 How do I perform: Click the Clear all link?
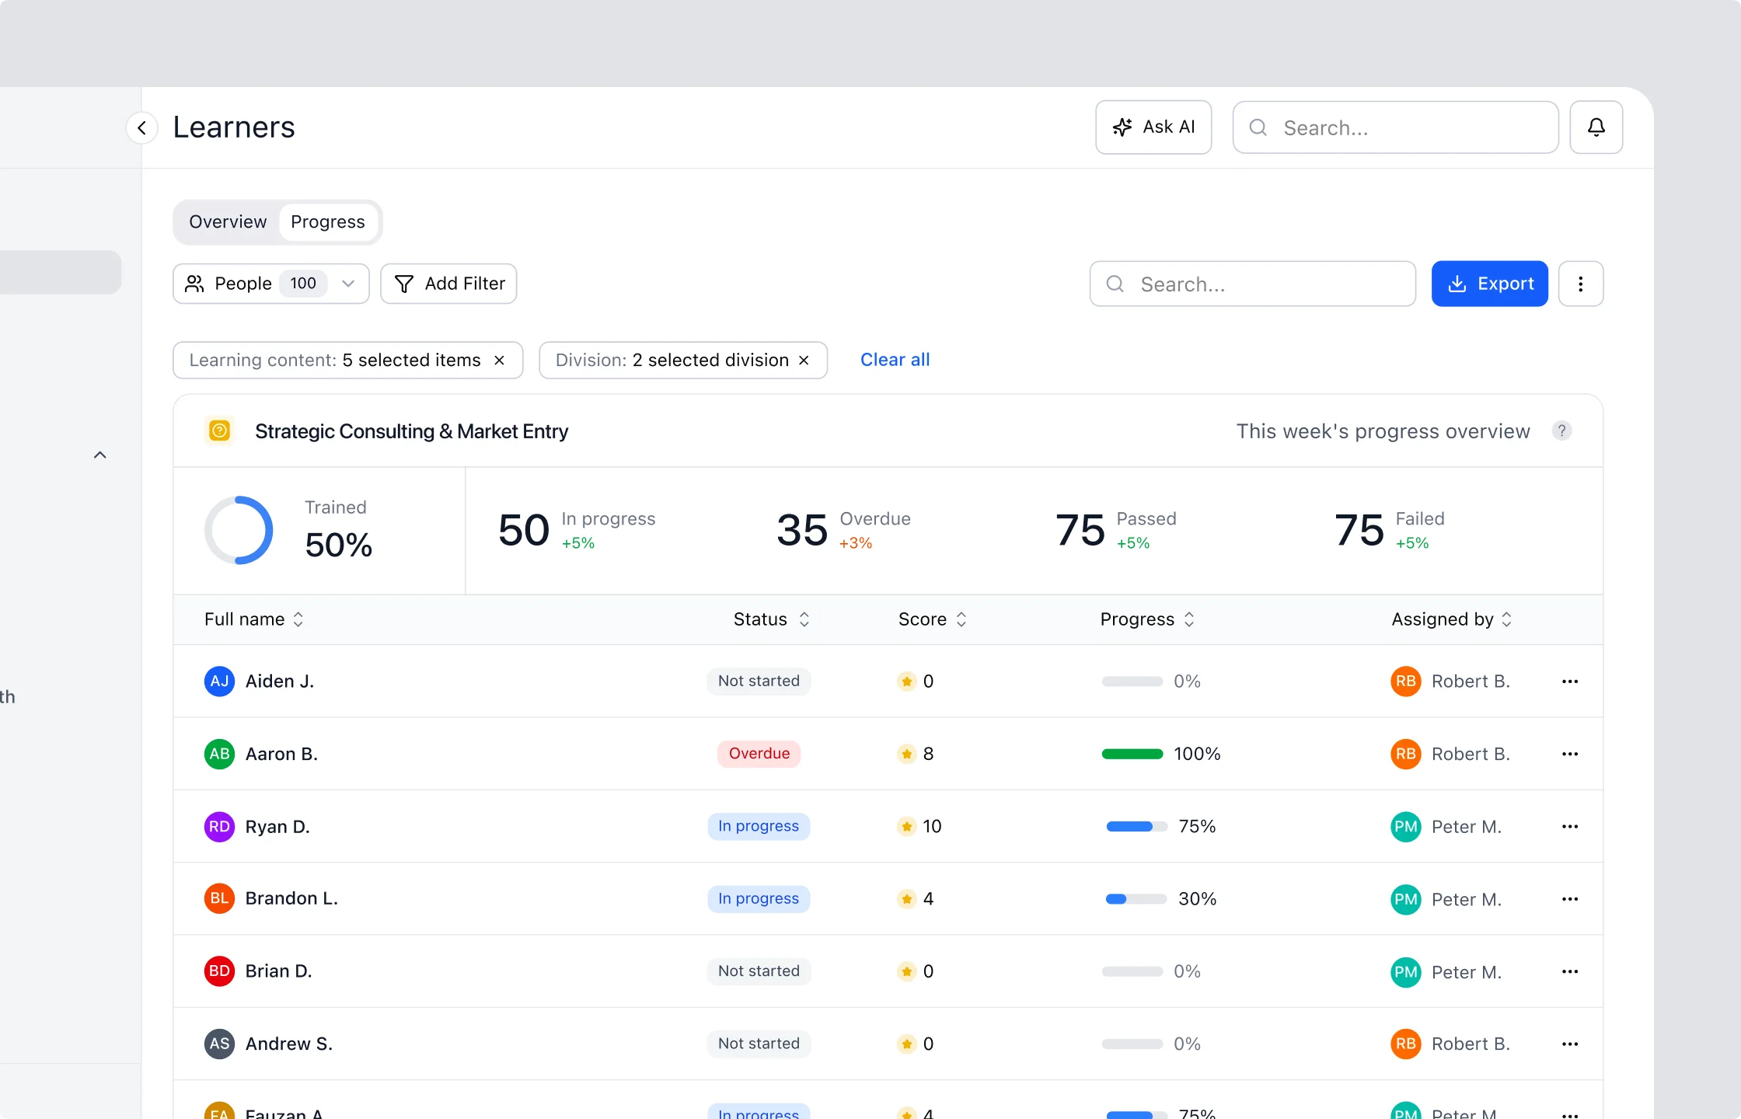pyautogui.click(x=895, y=360)
